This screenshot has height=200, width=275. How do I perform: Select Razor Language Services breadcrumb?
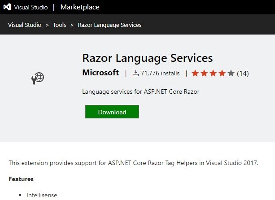point(109,25)
